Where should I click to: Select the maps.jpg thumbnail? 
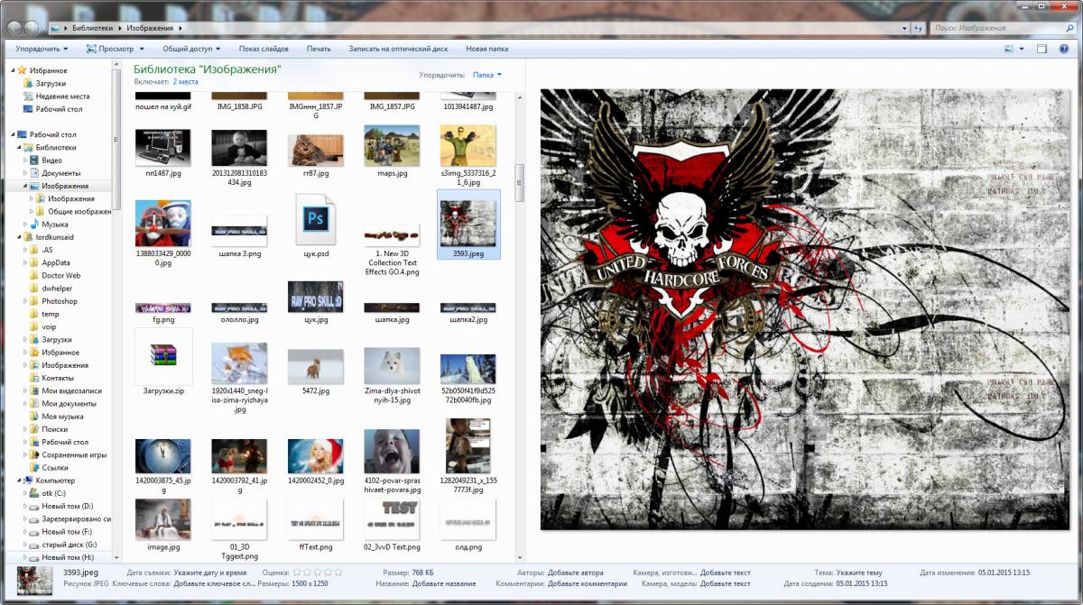pos(392,144)
